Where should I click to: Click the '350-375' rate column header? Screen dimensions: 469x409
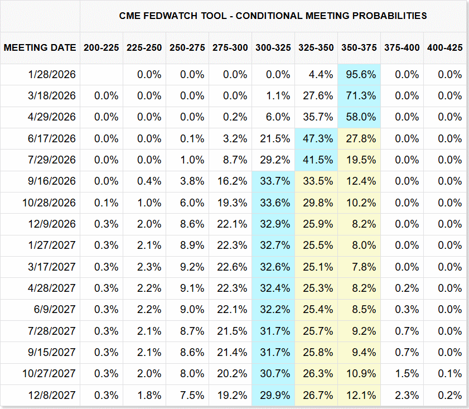point(359,48)
